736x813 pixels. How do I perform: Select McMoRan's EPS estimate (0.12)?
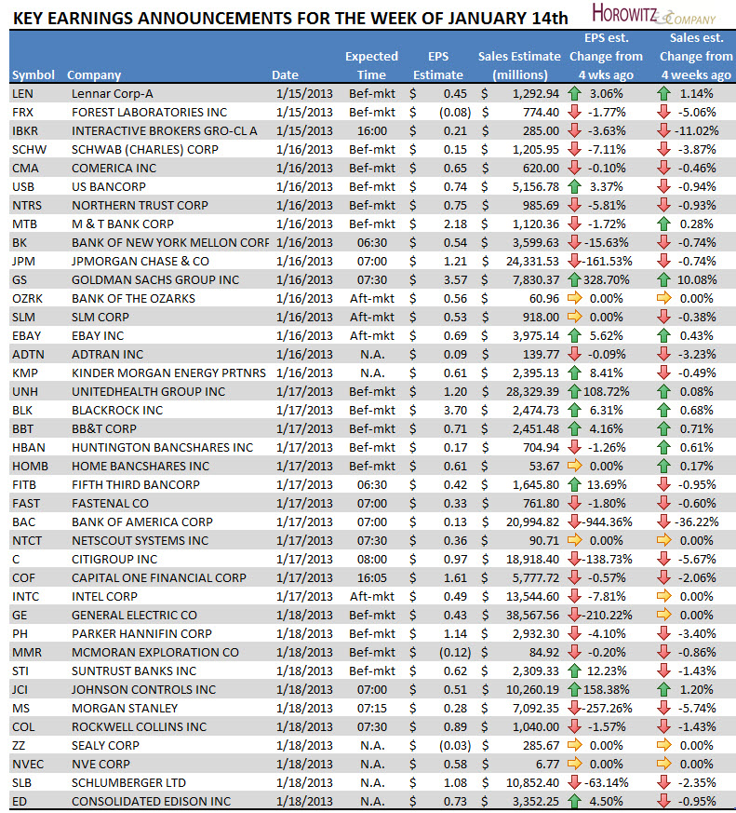tap(455, 652)
